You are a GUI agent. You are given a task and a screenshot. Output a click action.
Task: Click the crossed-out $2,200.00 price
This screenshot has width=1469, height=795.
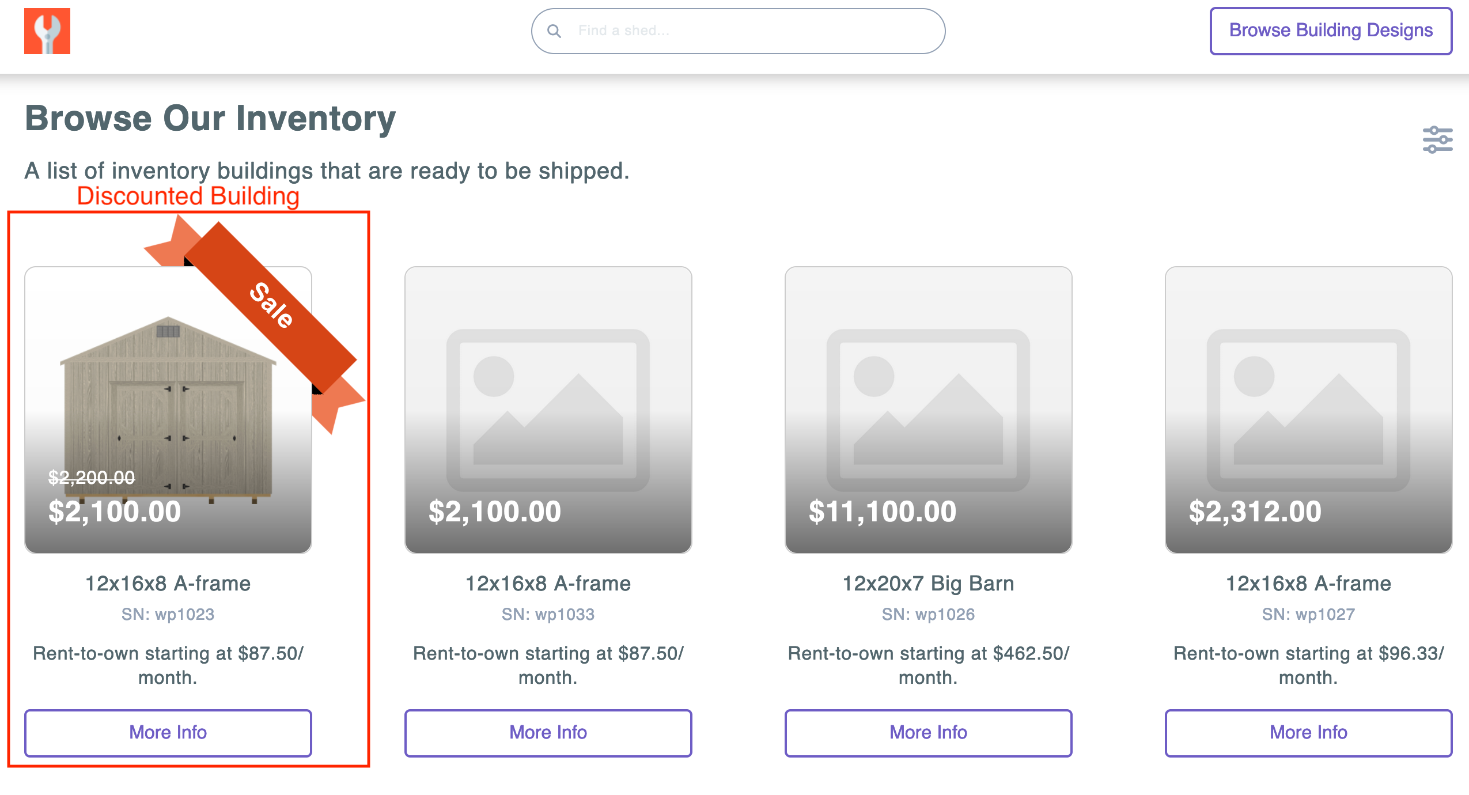pyautogui.click(x=92, y=477)
